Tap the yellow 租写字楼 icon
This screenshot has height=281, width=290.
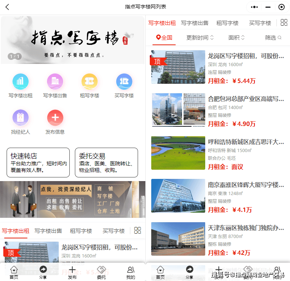90,82
